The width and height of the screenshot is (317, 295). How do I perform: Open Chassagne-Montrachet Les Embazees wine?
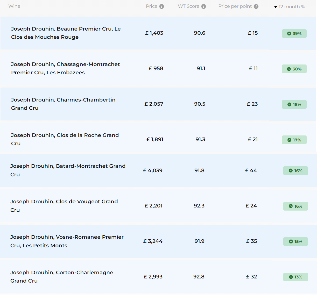pyautogui.click(x=65, y=68)
